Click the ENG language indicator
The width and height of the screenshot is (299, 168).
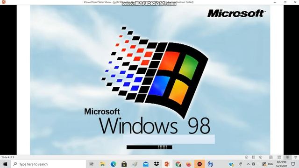[x=271, y=164]
